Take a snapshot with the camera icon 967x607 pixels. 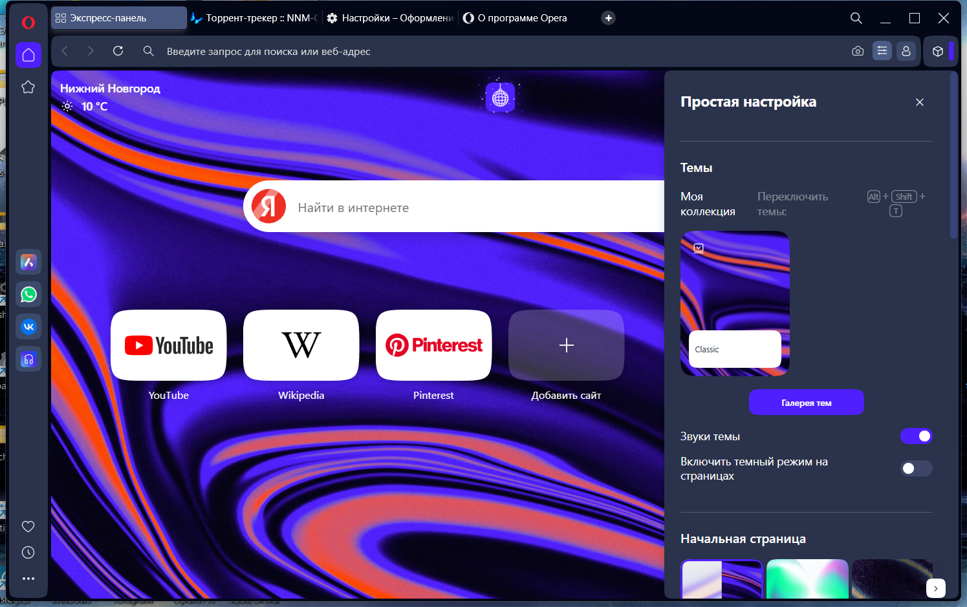click(858, 51)
